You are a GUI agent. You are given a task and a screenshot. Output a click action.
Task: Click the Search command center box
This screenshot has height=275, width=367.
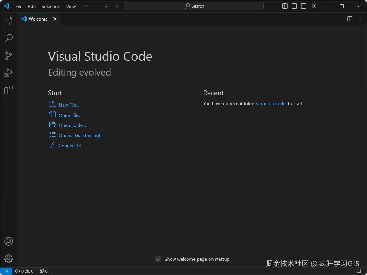[x=194, y=6]
